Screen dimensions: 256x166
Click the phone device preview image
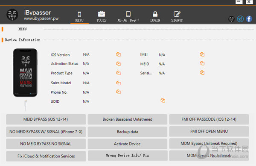(x=25, y=73)
